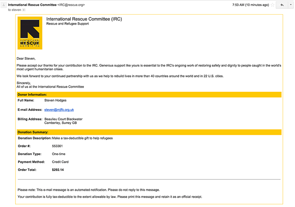Click the Steven Hodges full name value
295x207 pixels.
[x=55, y=100]
